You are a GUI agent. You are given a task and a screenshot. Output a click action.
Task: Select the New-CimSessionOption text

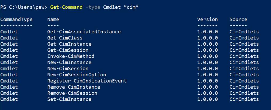tap(76, 75)
